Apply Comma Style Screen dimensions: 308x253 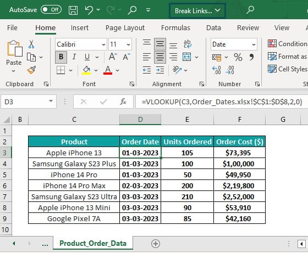(x=251, y=57)
